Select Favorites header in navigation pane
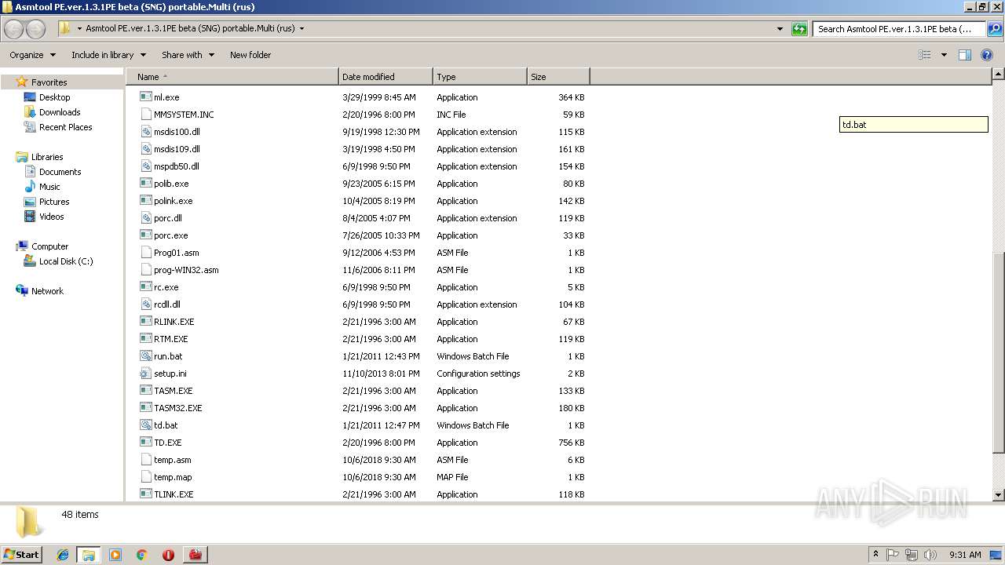Viewport: 1005px width, 565px height. click(49, 82)
